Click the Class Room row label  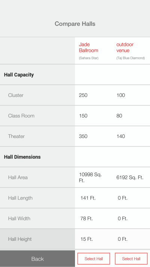pyautogui.click(x=21, y=116)
